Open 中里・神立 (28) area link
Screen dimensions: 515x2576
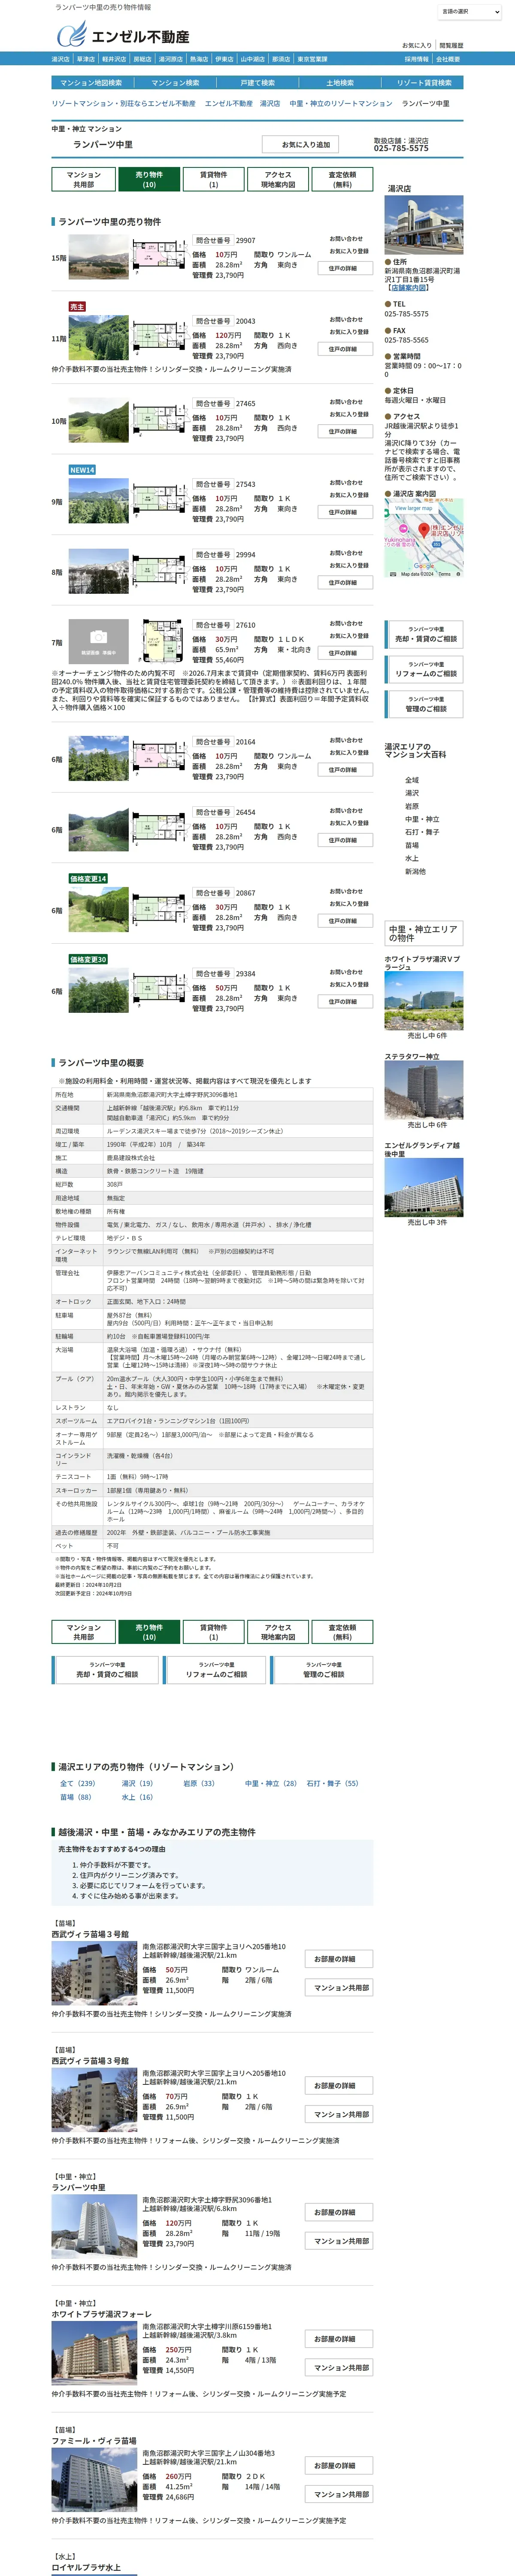pos(271,1783)
